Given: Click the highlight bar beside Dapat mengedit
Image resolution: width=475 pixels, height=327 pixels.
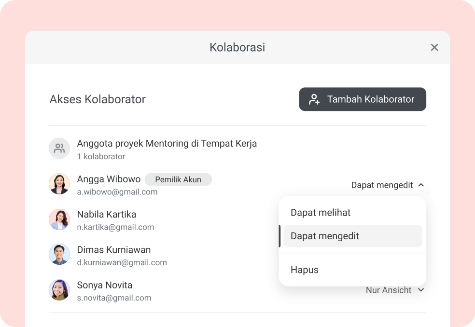Looking at the screenshot, I should click(280, 236).
